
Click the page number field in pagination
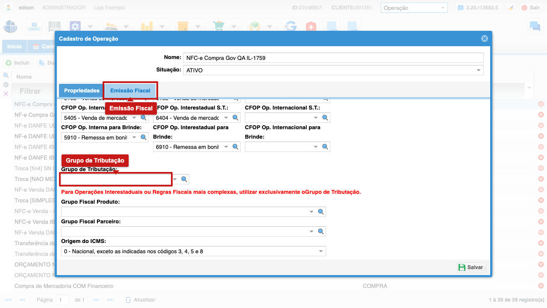pyautogui.click(x=62, y=300)
